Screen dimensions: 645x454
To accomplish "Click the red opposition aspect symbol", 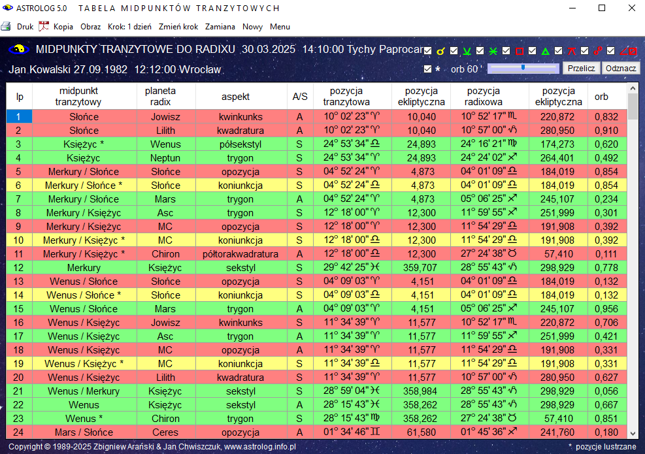I will tap(598, 51).
